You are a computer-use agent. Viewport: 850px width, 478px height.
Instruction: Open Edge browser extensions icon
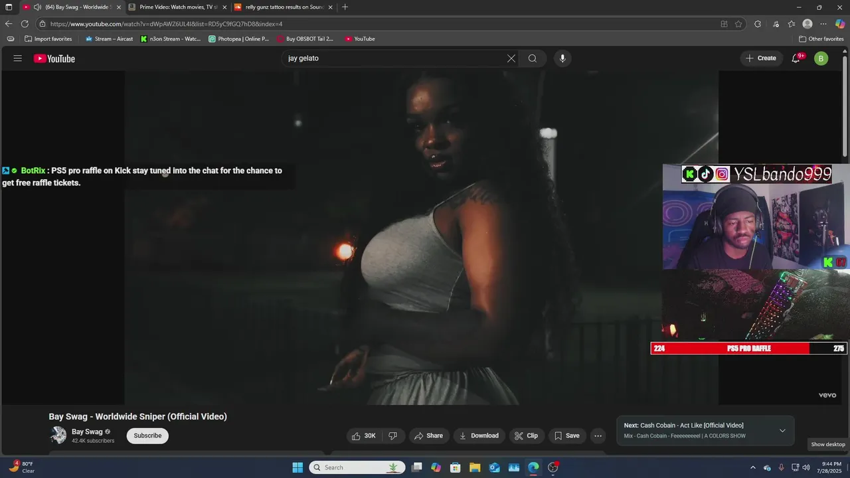pos(758,24)
